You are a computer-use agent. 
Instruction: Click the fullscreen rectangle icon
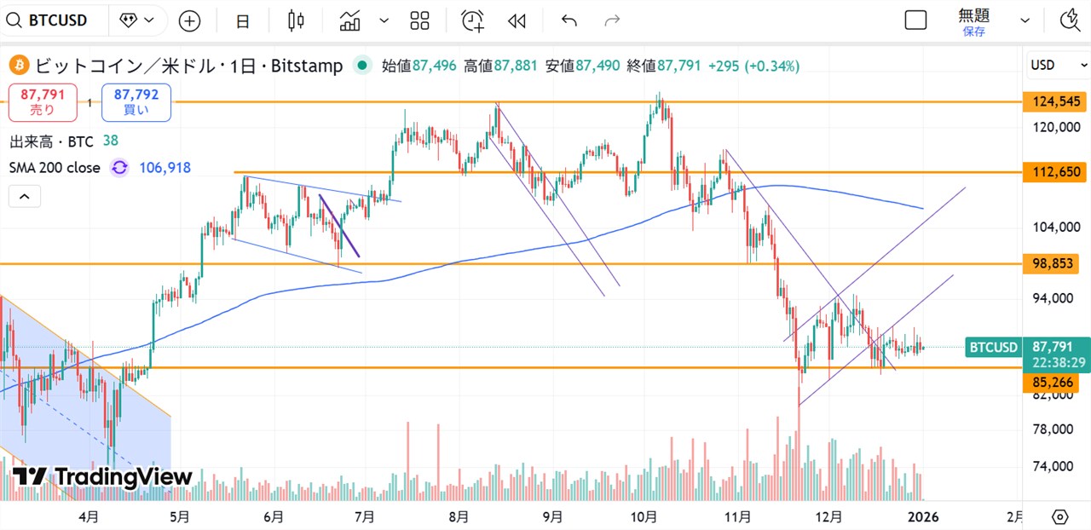point(915,20)
